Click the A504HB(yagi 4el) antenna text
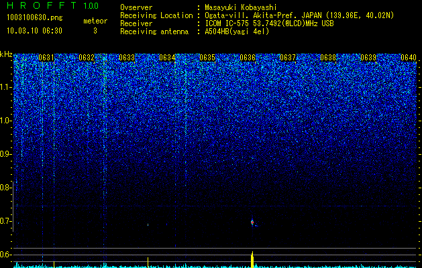 (237, 31)
